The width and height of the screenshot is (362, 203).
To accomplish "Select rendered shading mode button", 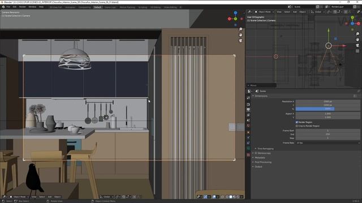I will tap(238, 197).
